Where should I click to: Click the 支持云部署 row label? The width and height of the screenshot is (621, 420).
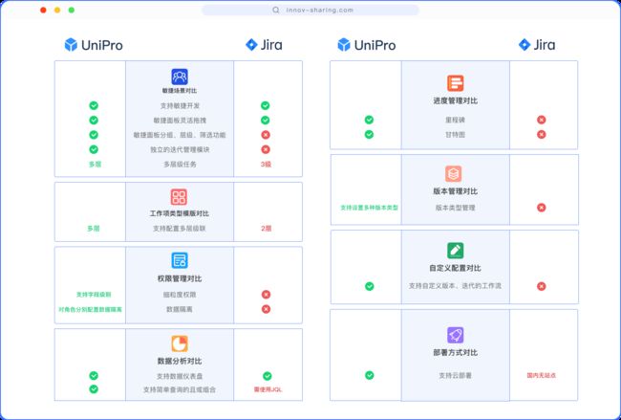click(455, 375)
